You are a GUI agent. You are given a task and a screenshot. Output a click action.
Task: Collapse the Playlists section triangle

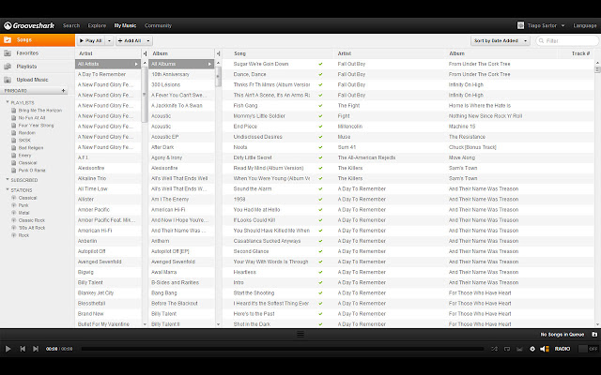click(x=8, y=102)
